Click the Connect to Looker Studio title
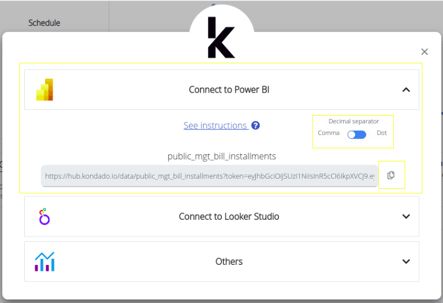 click(x=229, y=216)
